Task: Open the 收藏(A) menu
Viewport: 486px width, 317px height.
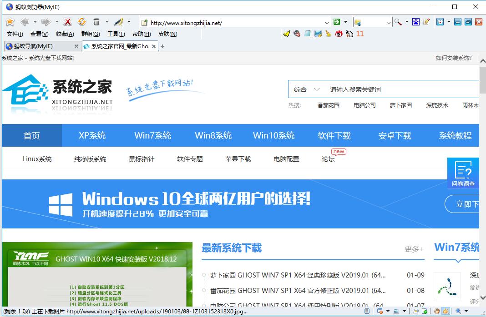Action: pos(65,34)
